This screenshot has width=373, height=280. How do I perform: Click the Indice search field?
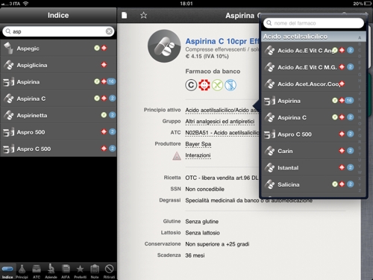[58, 31]
